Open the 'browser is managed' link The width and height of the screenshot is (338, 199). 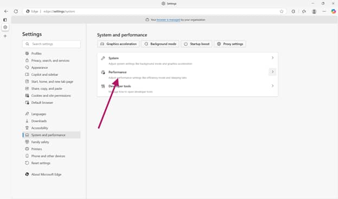[x=168, y=20]
